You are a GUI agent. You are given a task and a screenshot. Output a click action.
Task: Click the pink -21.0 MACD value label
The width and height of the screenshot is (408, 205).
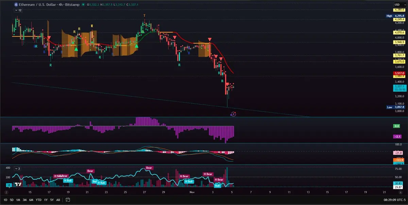pyautogui.click(x=398, y=153)
